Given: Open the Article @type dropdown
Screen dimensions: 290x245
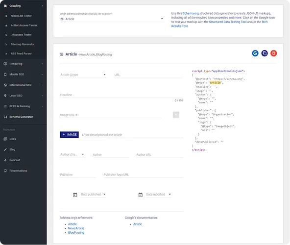Looking at the screenshot, I should (x=83, y=75).
